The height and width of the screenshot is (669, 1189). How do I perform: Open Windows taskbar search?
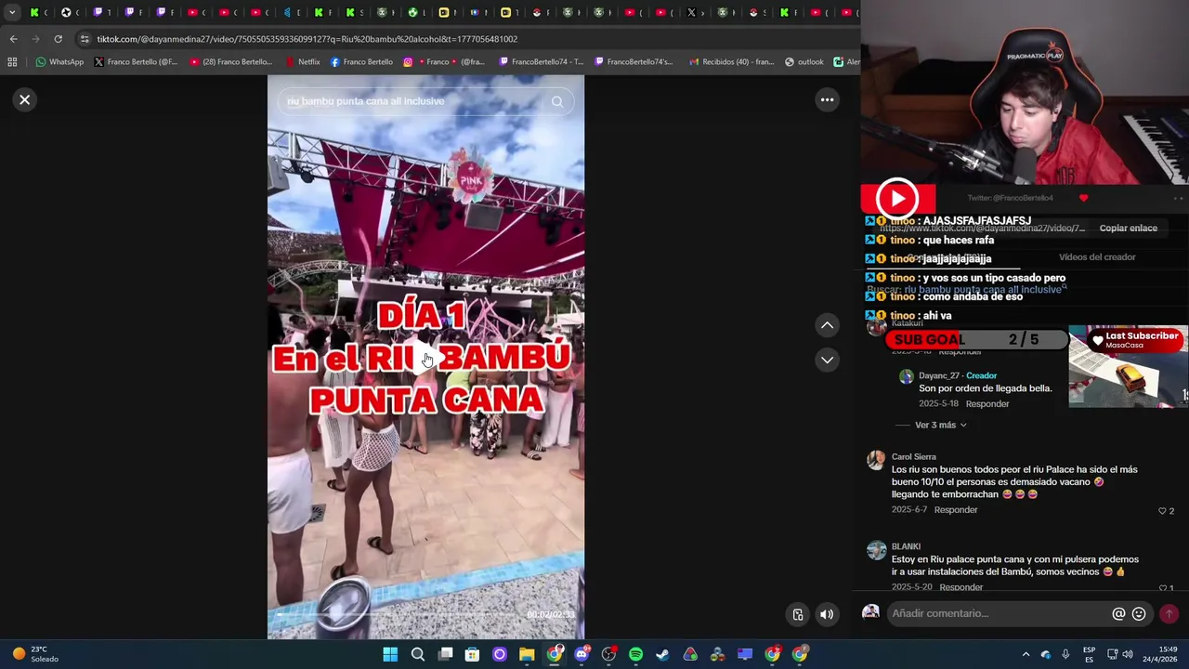click(418, 654)
